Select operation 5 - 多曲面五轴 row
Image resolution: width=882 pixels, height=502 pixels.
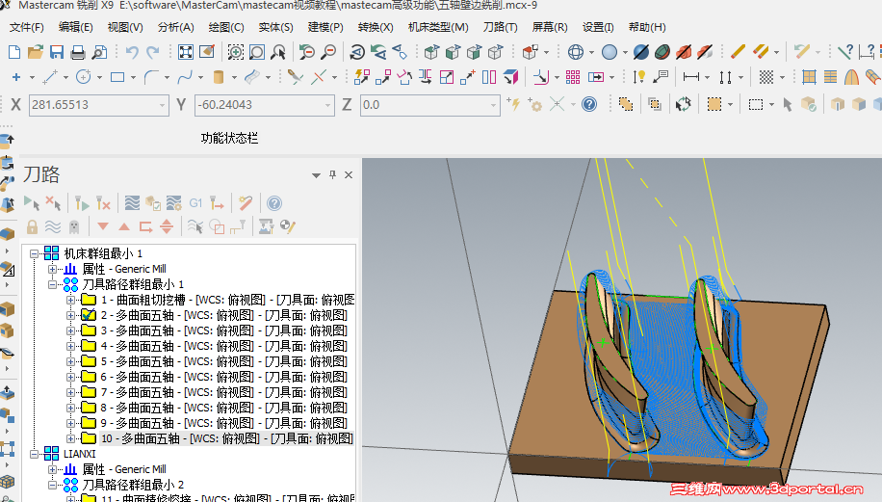pos(224,361)
